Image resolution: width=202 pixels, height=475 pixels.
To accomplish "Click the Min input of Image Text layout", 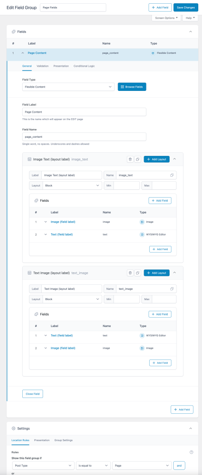I will (126, 186).
